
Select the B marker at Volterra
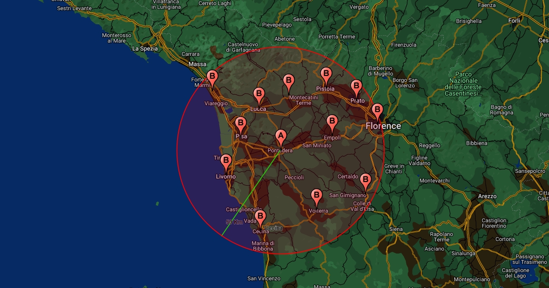[316, 196]
